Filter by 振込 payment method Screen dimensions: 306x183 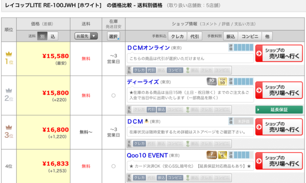230,36
